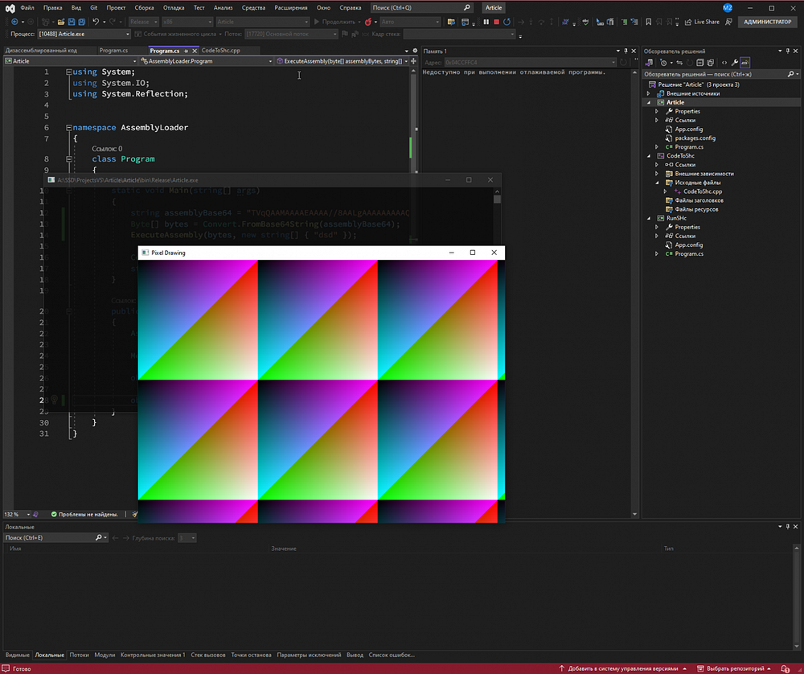This screenshot has width=804, height=674.
Task: Open the feedback person icon
Action: coord(728,22)
